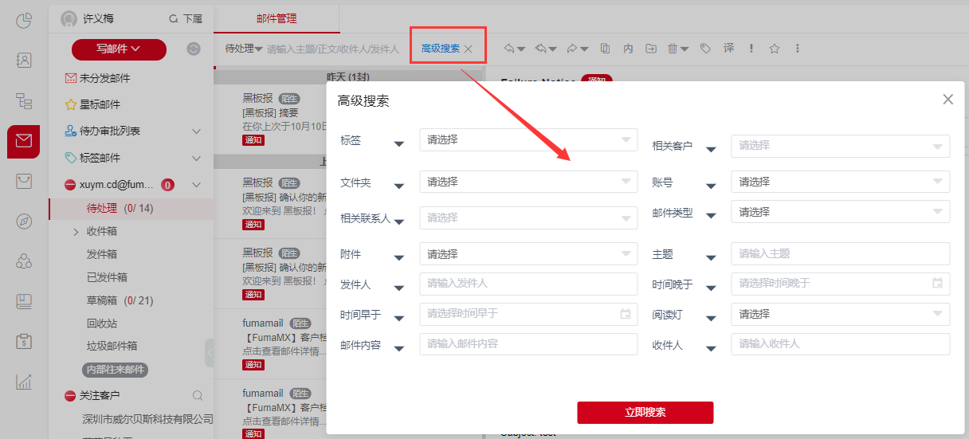Screen dimensions: 969x439
Task: Close the 高级搜索 dialog
Action: coord(947,100)
